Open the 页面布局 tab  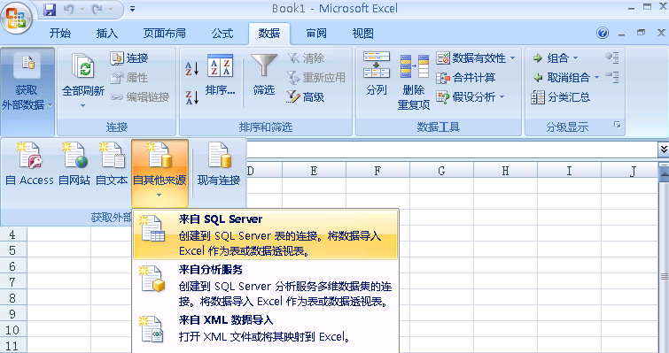point(164,34)
